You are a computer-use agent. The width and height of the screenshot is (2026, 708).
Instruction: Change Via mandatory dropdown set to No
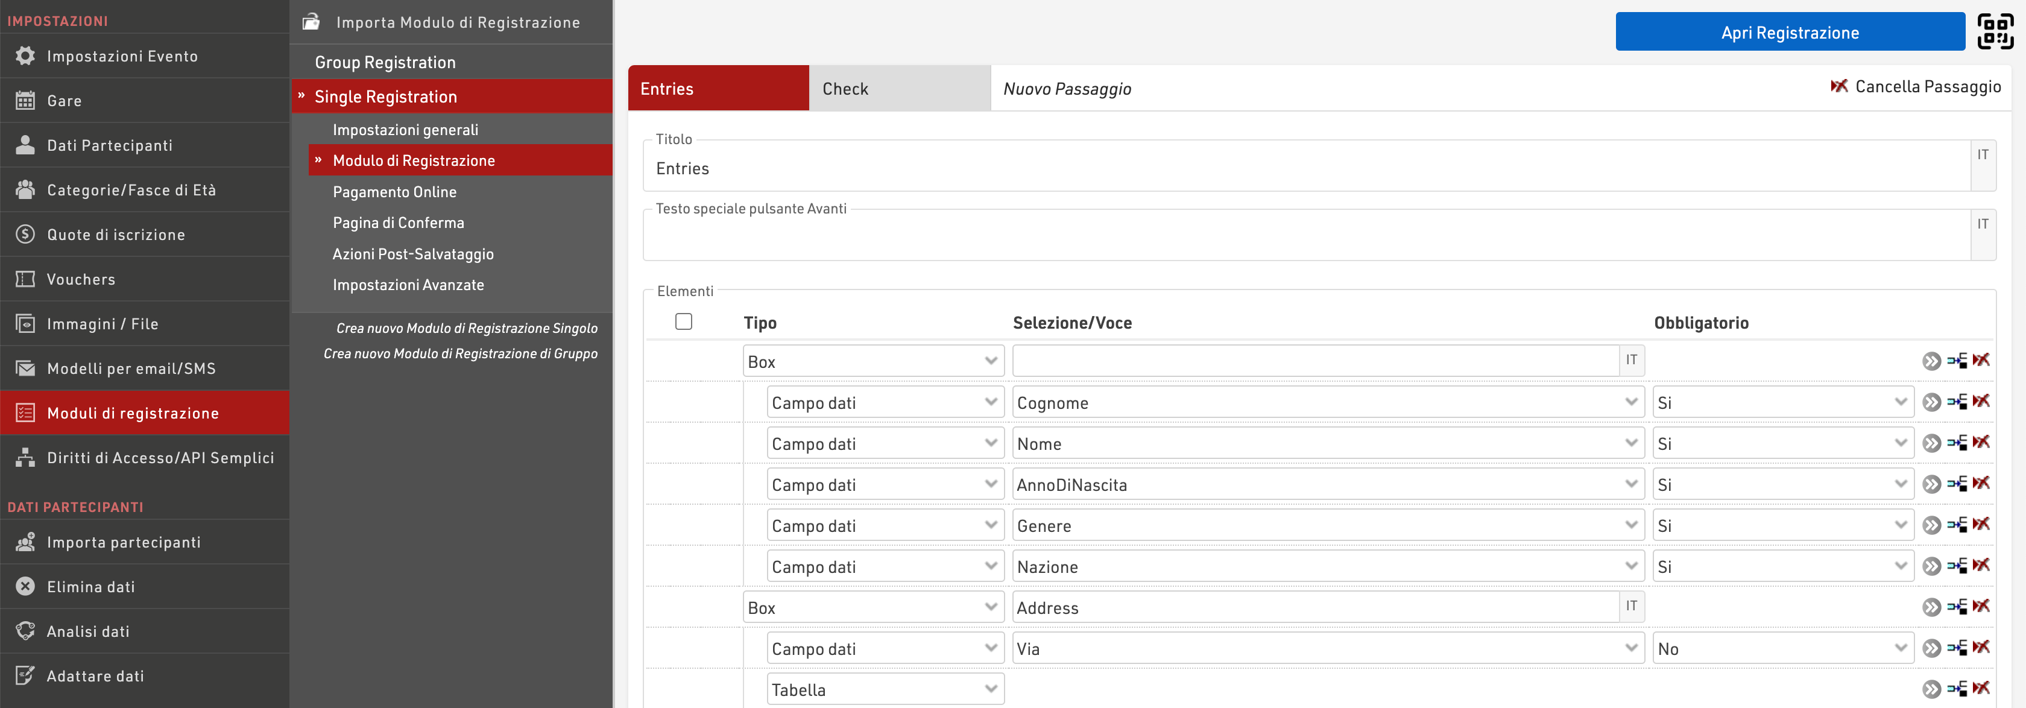[x=1782, y=649]
